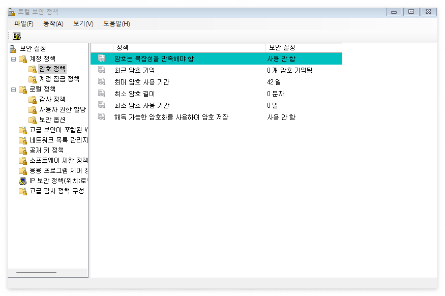The width and height of the screenshot is (445, 296).
Task: Click policy icon for 암호는 복잡성을 만족해야 함
Action: 102,58
